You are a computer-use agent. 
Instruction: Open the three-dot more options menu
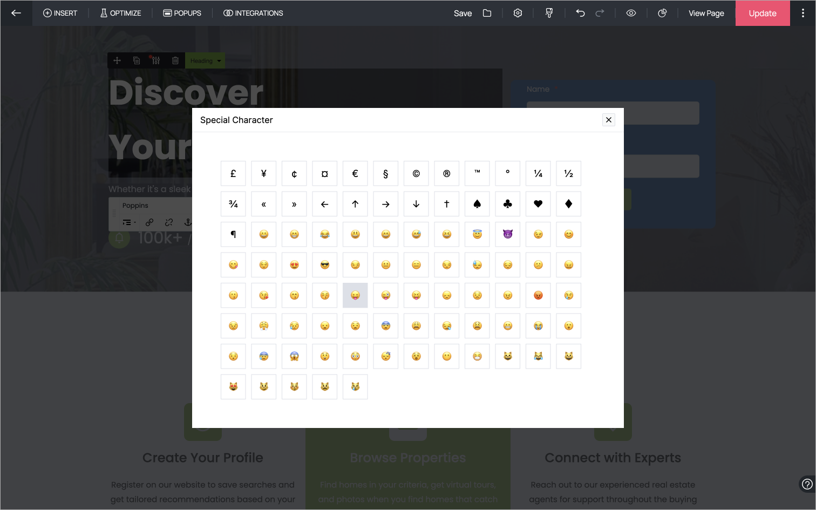point(803,13)
